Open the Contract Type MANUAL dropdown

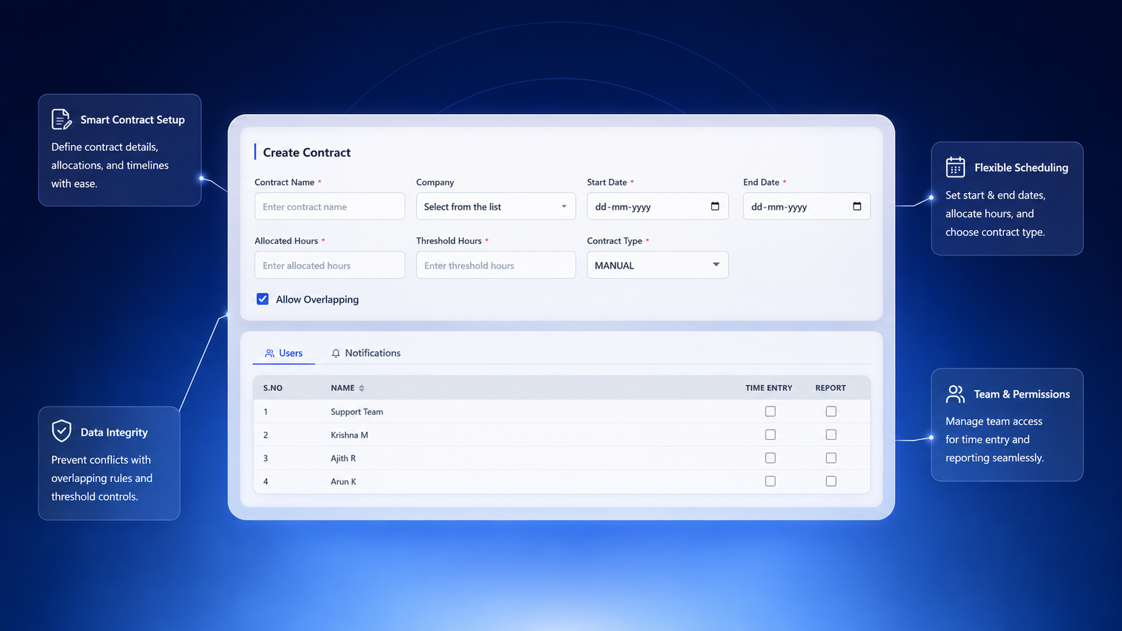click(658, 265)
